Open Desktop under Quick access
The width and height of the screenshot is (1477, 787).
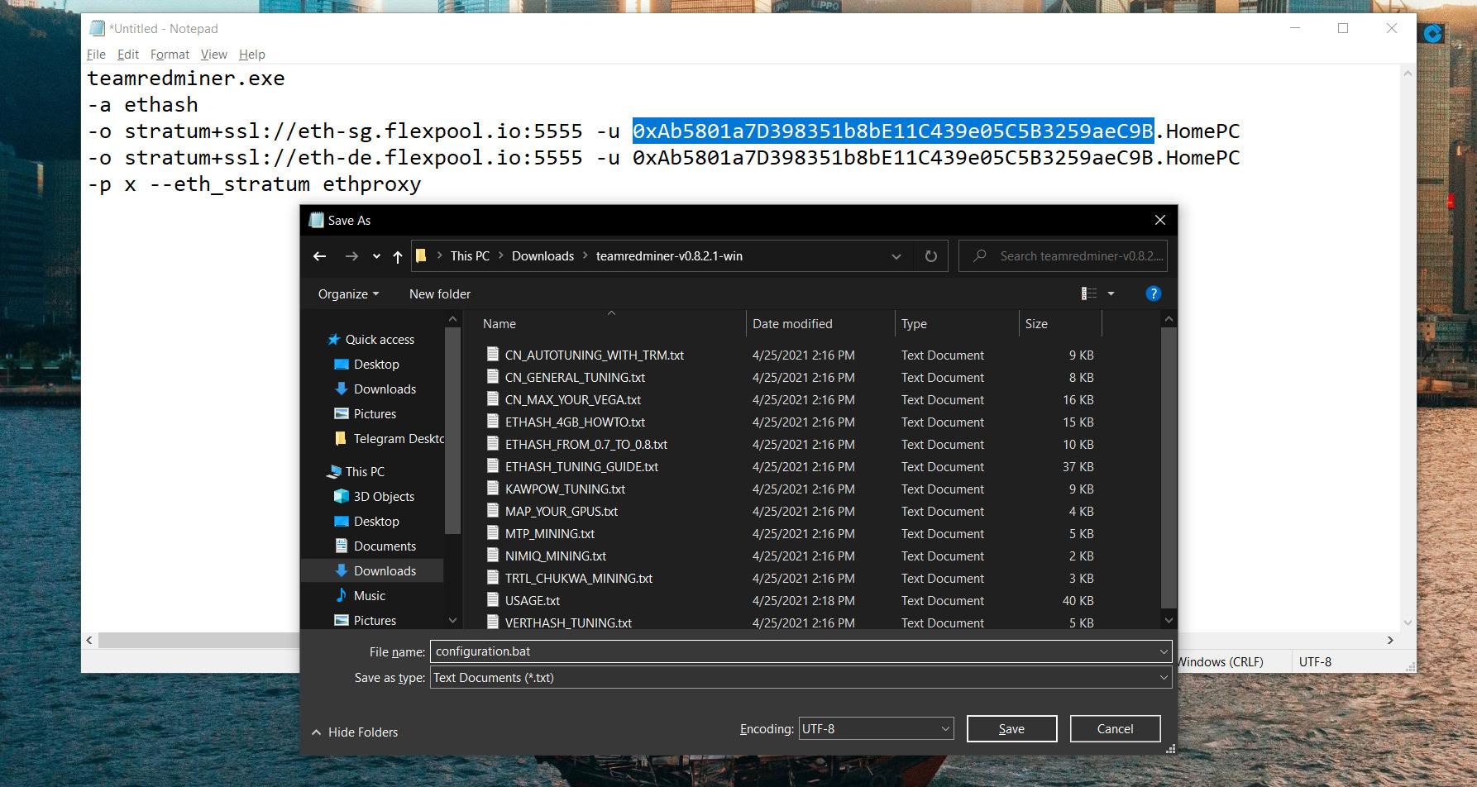click(x=376, y=365)
